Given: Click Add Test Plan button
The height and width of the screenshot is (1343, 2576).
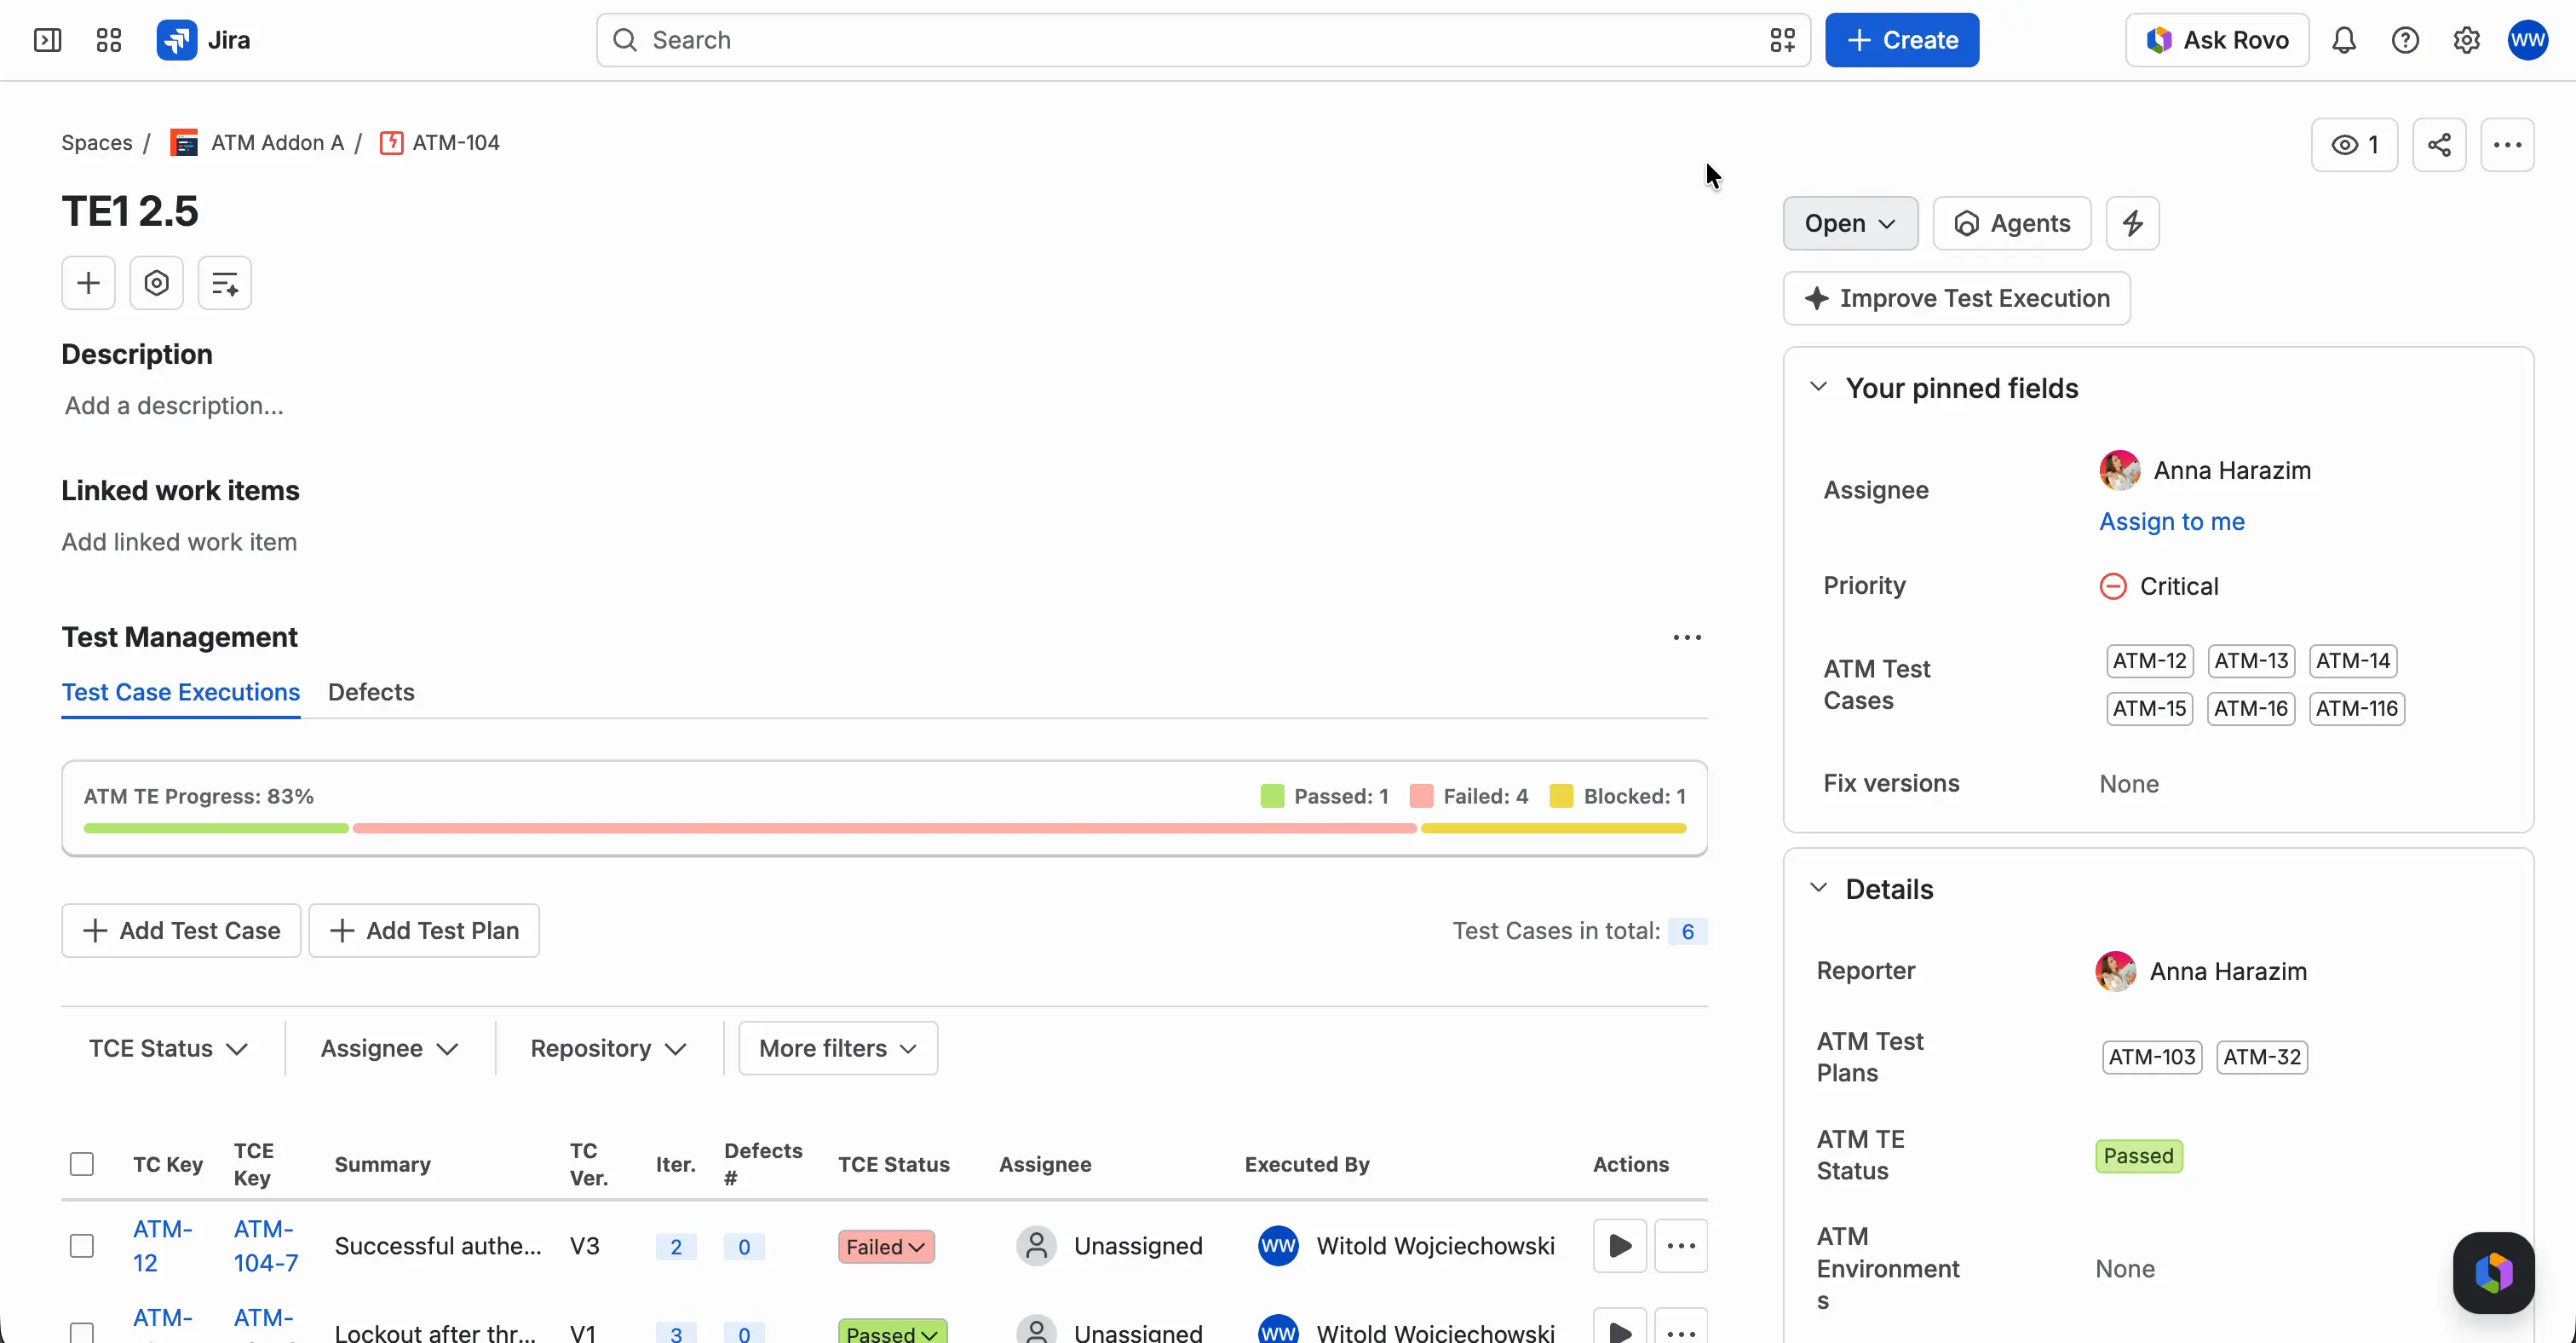Looking at the screenshot, I should (424, 930).
